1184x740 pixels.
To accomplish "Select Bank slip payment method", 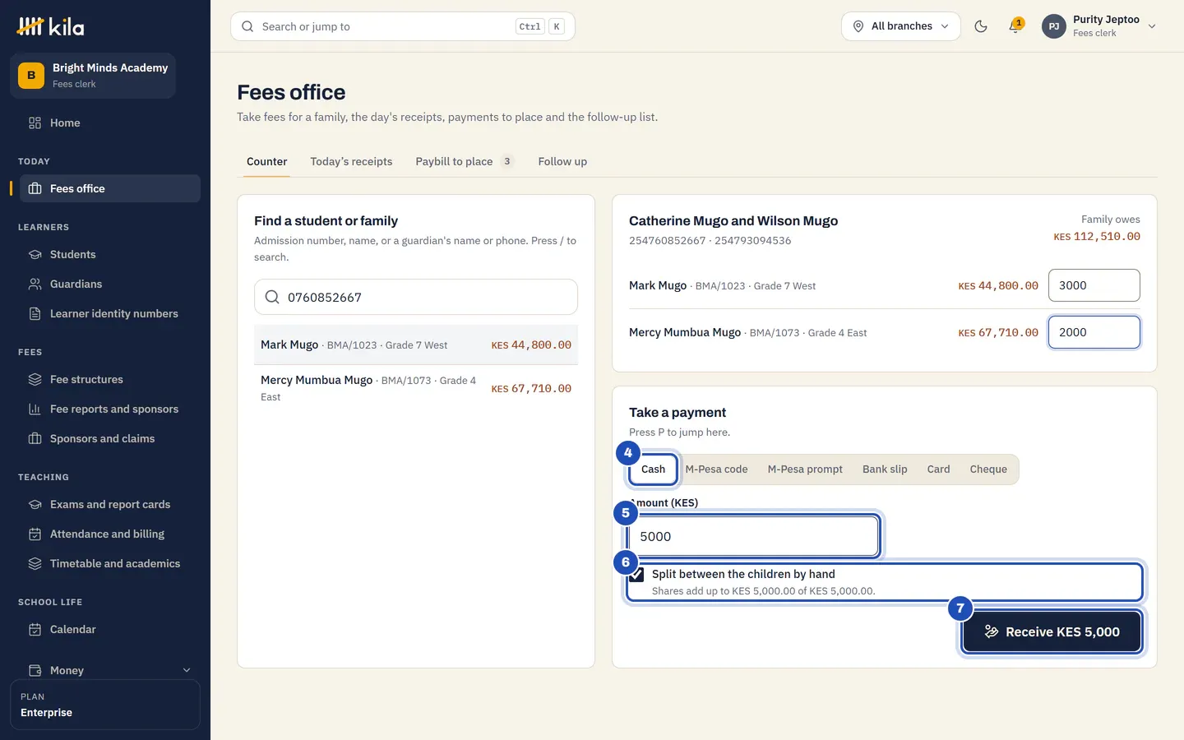I will [x=885, y=469].
